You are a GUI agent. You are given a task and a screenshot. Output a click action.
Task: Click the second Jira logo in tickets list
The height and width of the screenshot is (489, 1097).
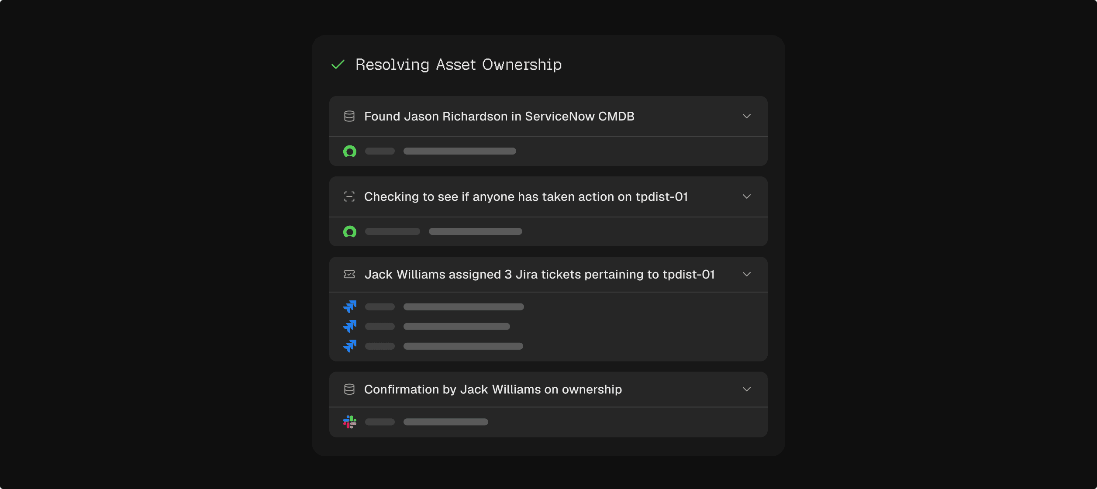pyautogui.click(x=350, y=326)
